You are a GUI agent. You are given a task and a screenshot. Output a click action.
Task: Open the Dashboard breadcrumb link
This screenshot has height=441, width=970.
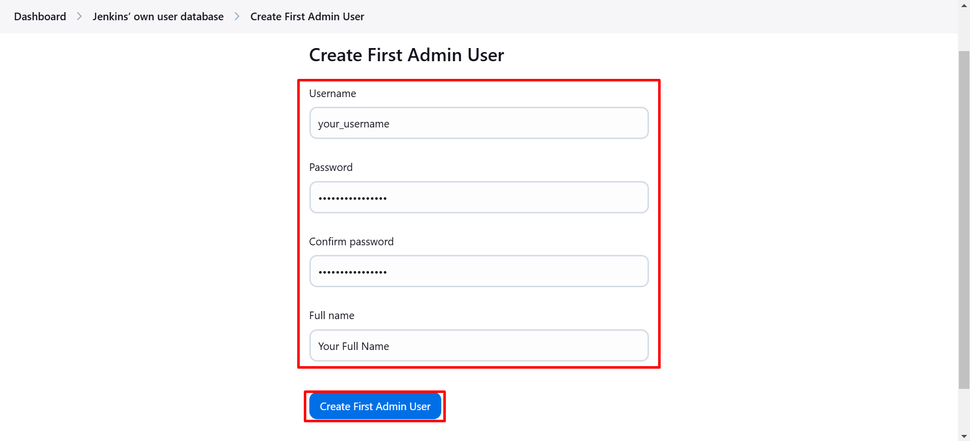point(39,16)
